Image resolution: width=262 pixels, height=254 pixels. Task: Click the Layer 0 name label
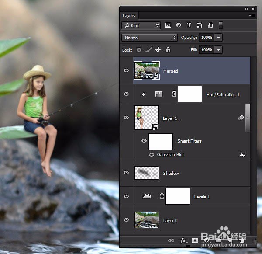pyautogui.click(x=170, y=221)
